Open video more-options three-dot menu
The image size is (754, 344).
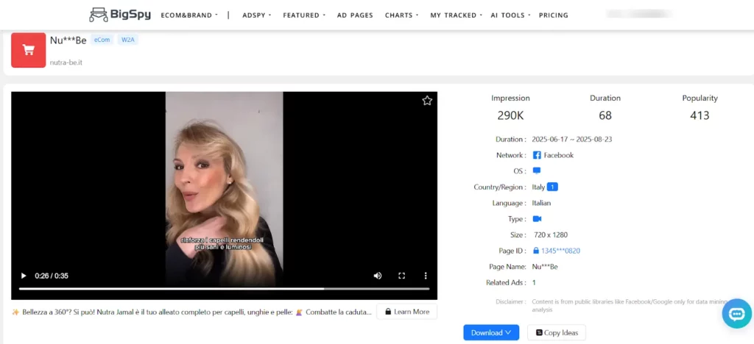(425, 276)
